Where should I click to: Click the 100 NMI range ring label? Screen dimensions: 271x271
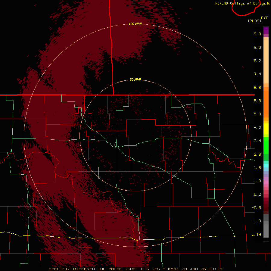[x=135, y=24]
